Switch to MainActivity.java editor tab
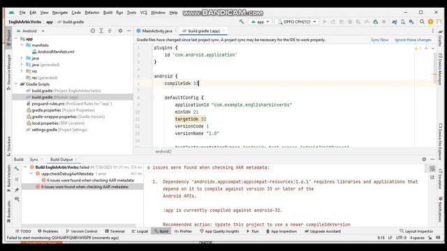Screen dimensions: 447x251 click(x=156, y=31)
